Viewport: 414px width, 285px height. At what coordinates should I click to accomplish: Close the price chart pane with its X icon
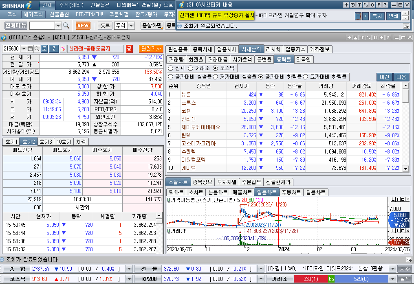(407, 199)
